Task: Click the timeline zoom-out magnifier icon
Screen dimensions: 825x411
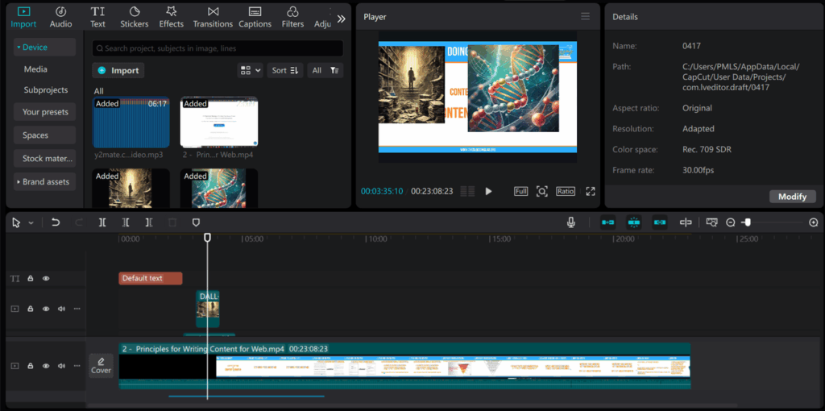Action: click(x=731, y=222)
